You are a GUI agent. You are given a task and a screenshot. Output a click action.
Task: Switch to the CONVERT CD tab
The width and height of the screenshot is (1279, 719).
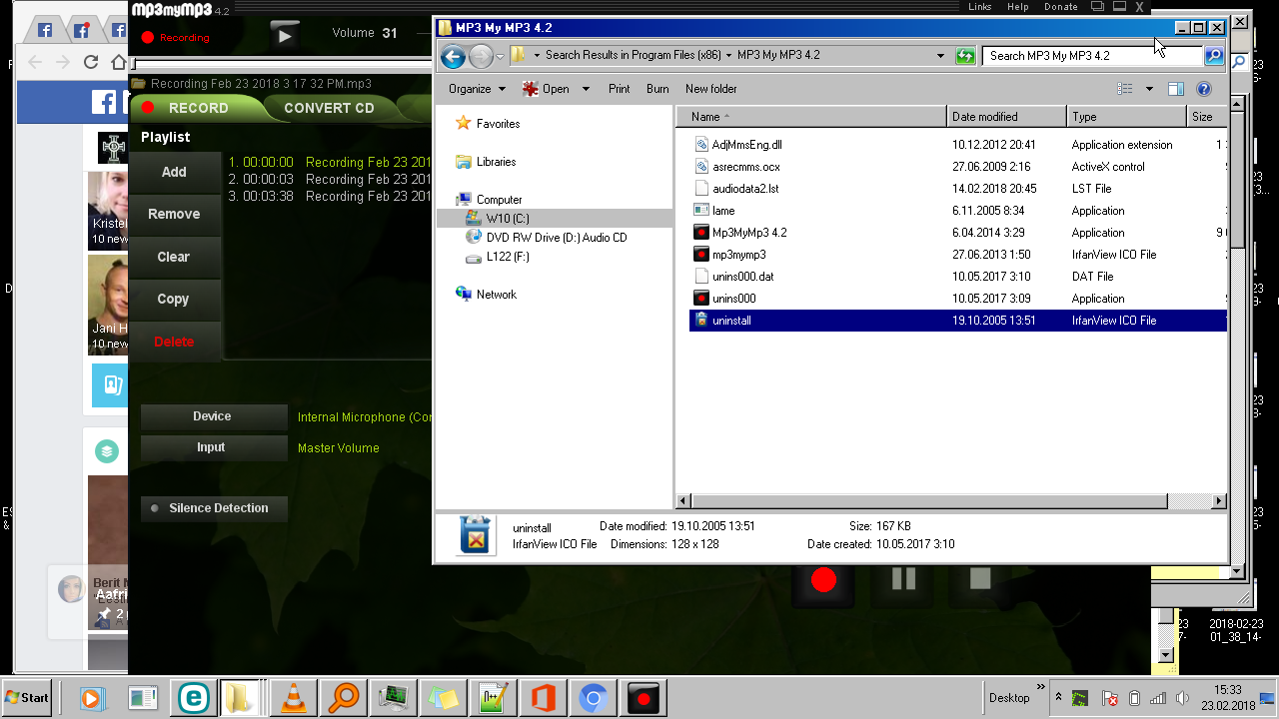[329, 108]
